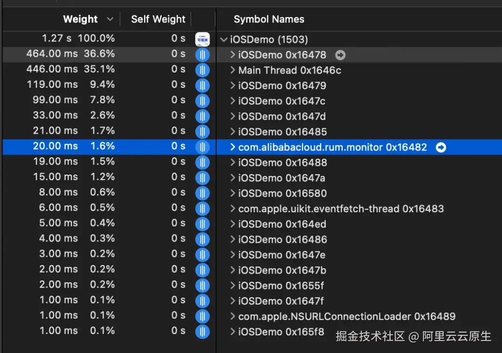Click focus arrow beside com.alibabacloud.rum.monitor 0x16482
This screenshot has height=353, width=502.
[x=441, y=147]
